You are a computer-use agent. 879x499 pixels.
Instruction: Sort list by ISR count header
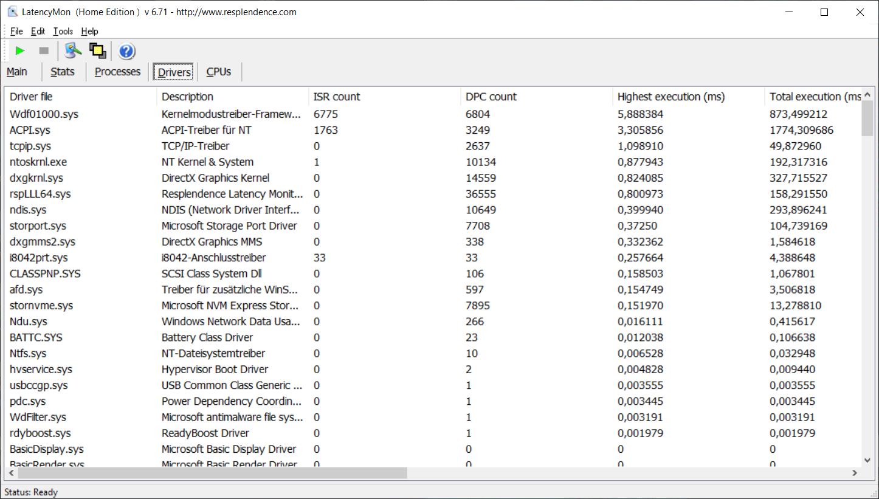(x=337, y=97)
